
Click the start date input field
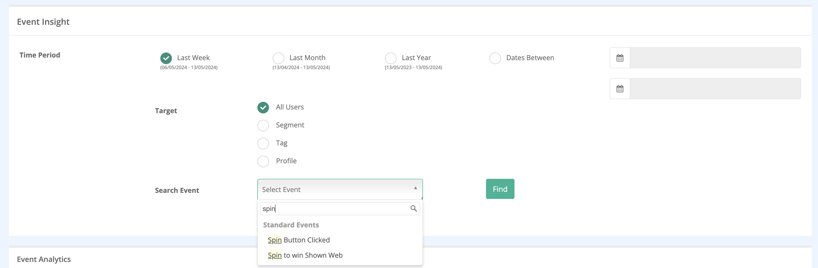coord(715,58)
